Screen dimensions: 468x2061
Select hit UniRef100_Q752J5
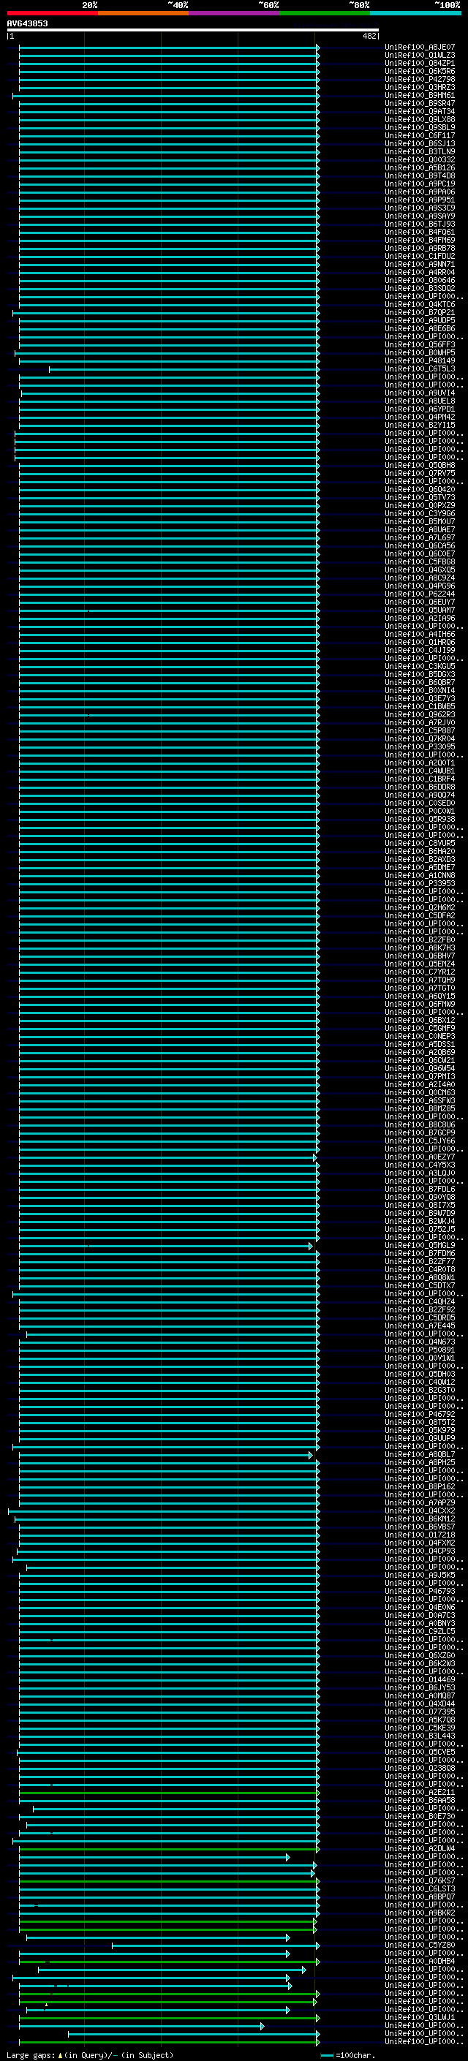[x=420, y=1230]
